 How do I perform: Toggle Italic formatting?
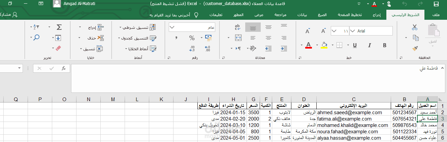(370, 45)
